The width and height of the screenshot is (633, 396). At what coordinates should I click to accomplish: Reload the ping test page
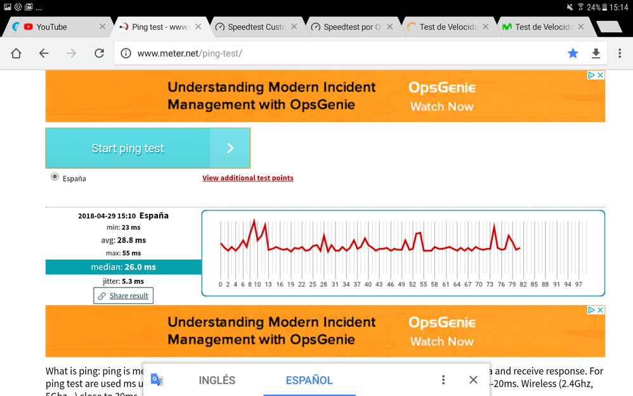(x=99, y=53)
